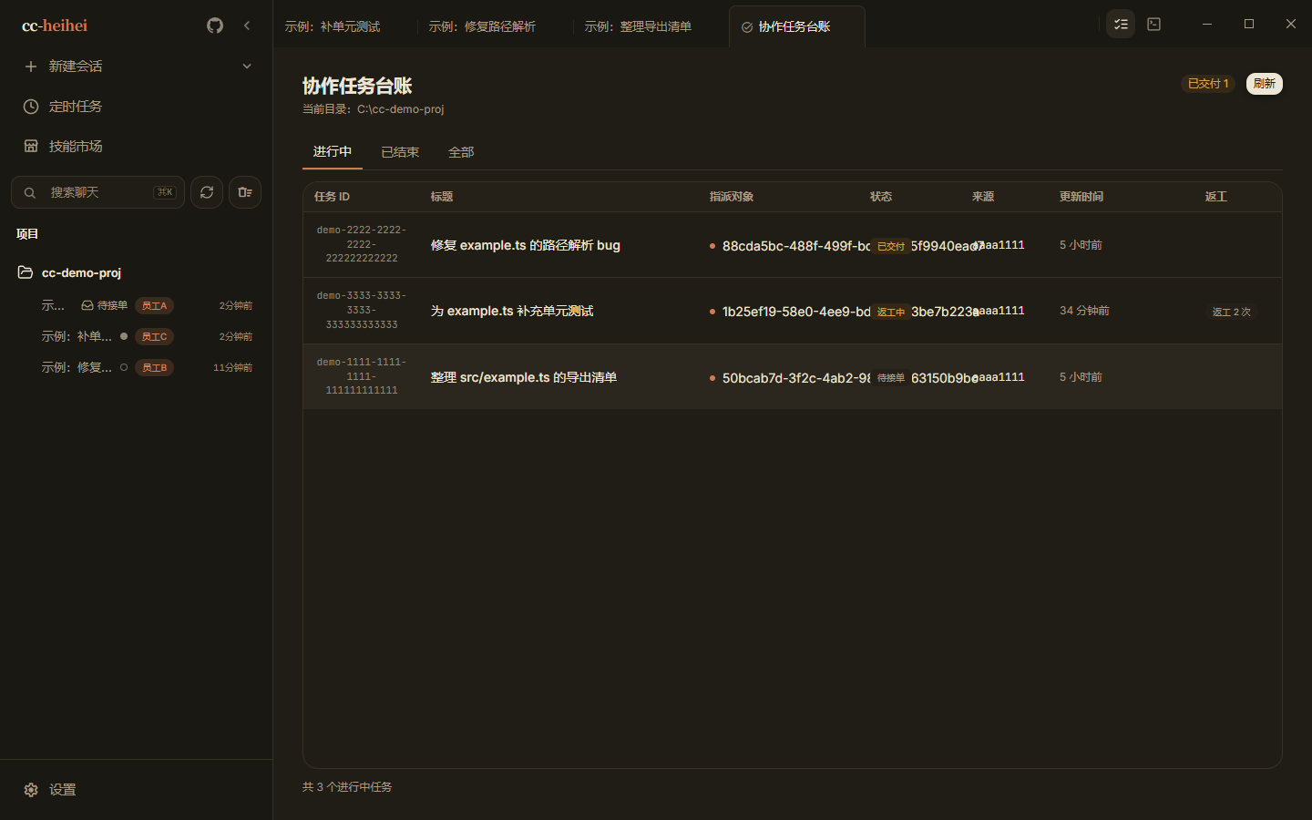Image resolution: width=1312 pixels, height=820 pixels.
Task: Open task 整理 src/example.ts 的导出清单
Action: click(524, 377)
